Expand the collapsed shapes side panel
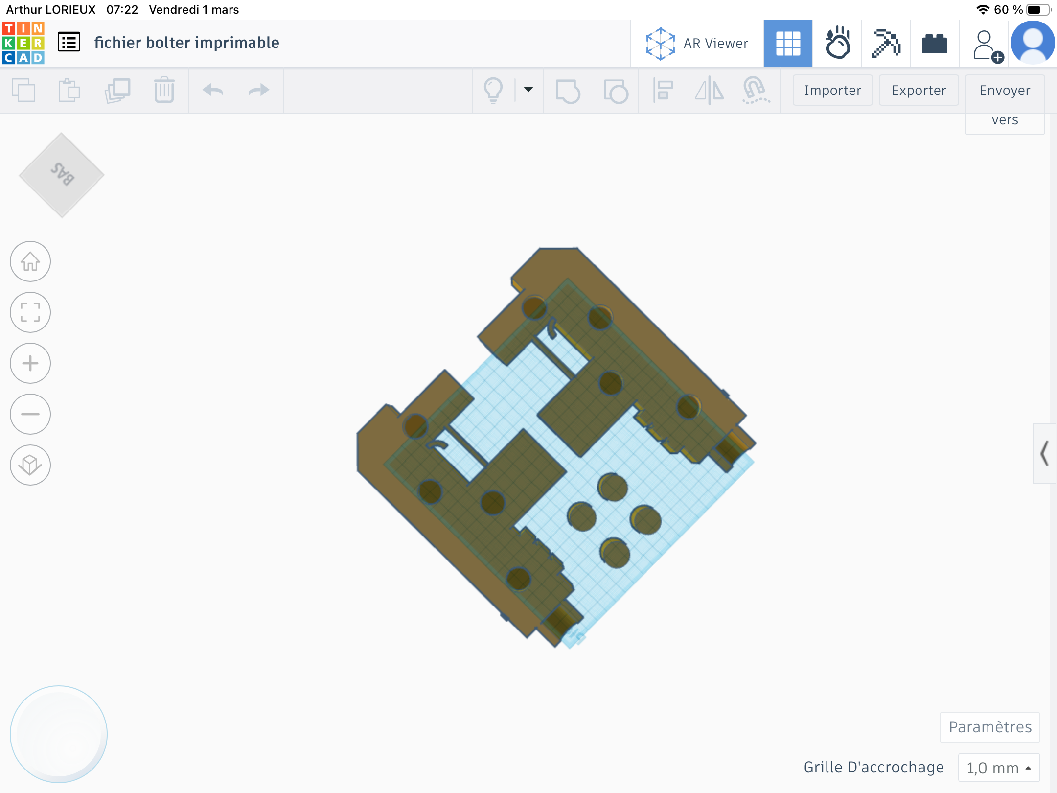 pos(1044,453)
